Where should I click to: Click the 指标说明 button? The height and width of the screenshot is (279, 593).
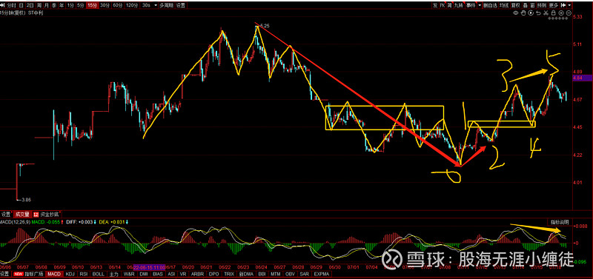[x=560, y=222]
